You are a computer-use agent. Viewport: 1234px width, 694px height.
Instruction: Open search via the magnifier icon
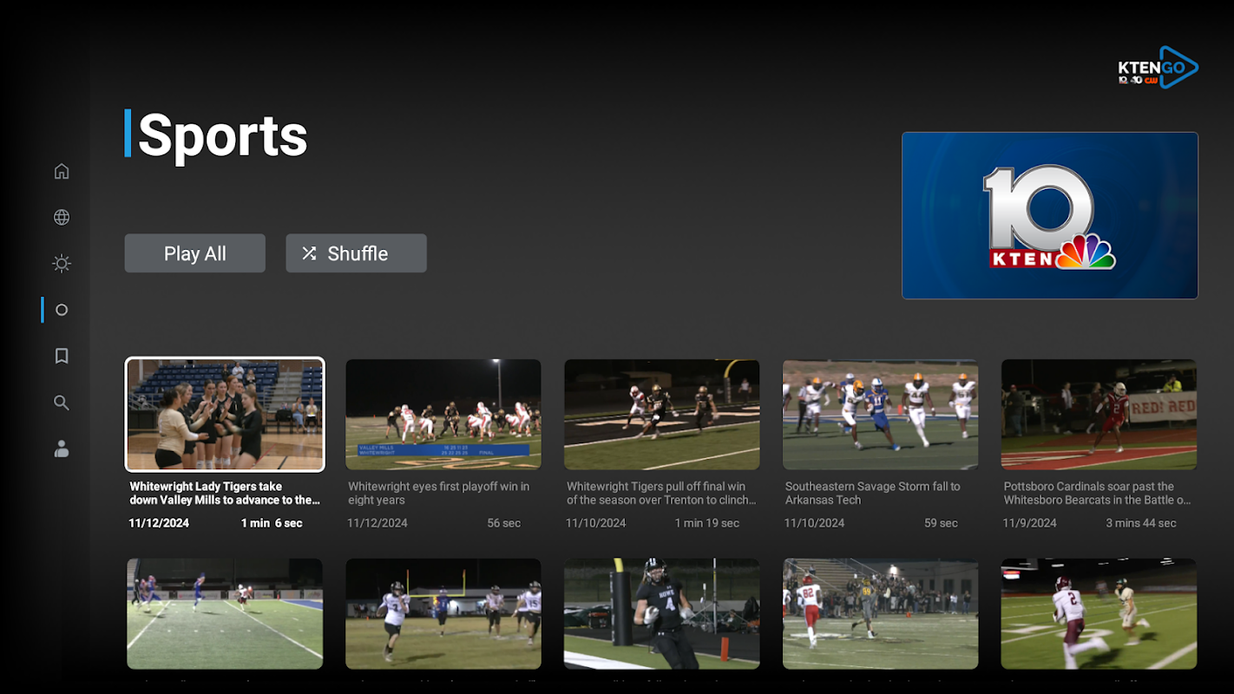62,403
